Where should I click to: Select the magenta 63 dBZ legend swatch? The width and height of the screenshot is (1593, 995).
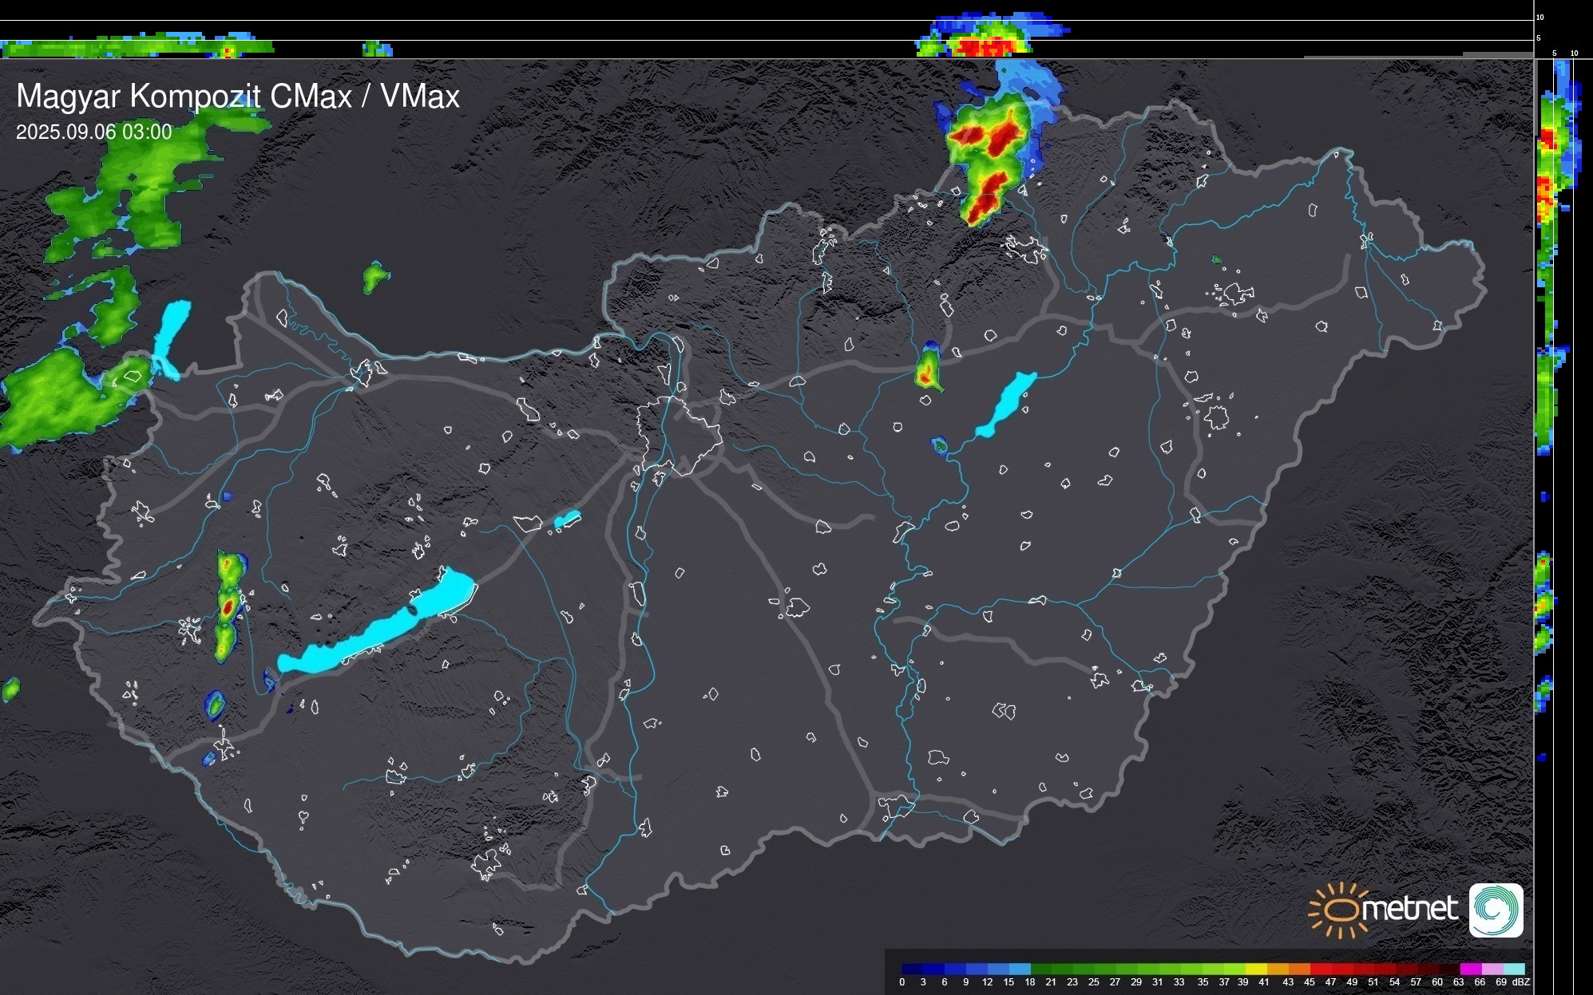coord(1469,969)
